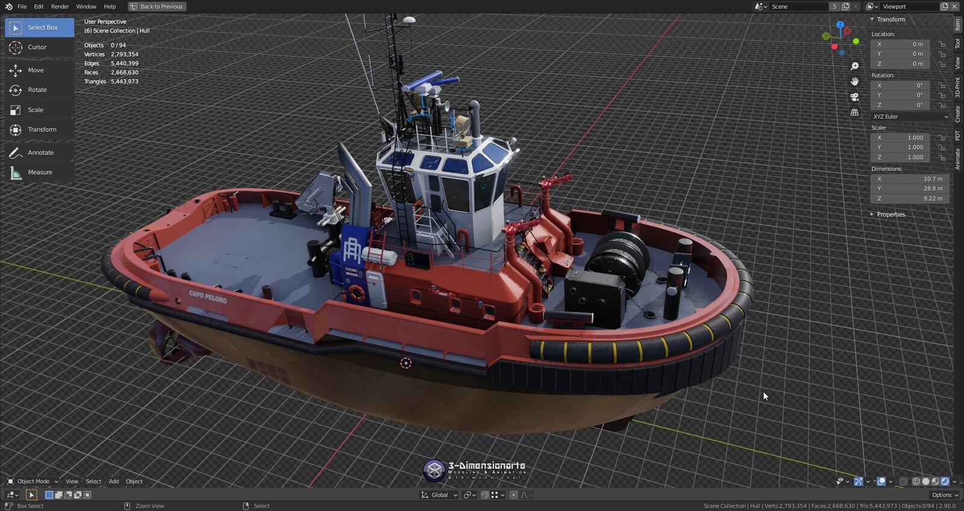Switch to Rendered viewport shading
964x511 pixels.
945,481
